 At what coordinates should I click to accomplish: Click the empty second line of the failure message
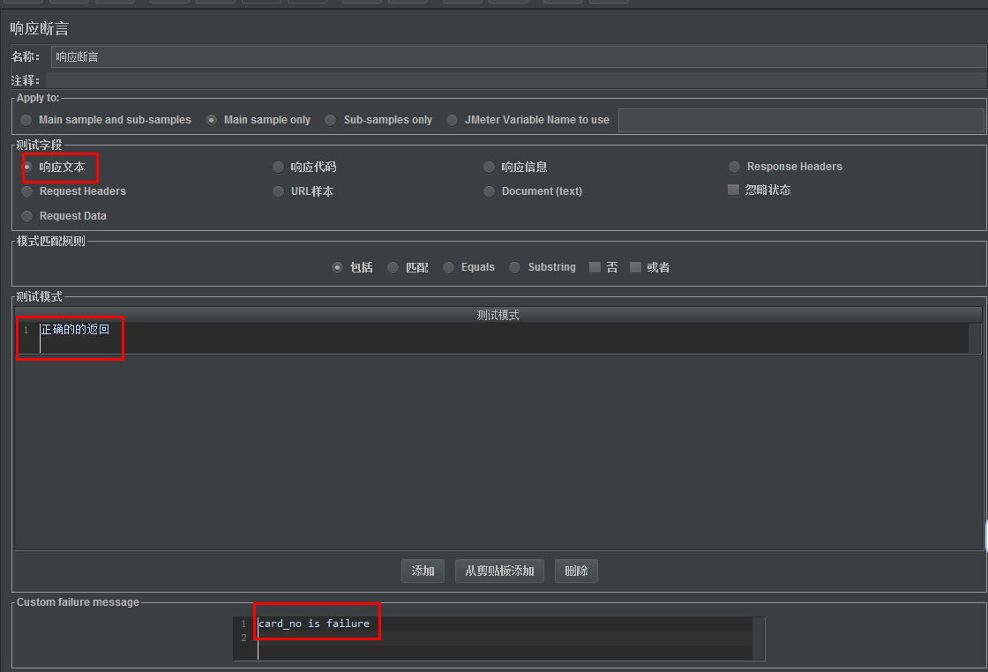tap(504, 638)
